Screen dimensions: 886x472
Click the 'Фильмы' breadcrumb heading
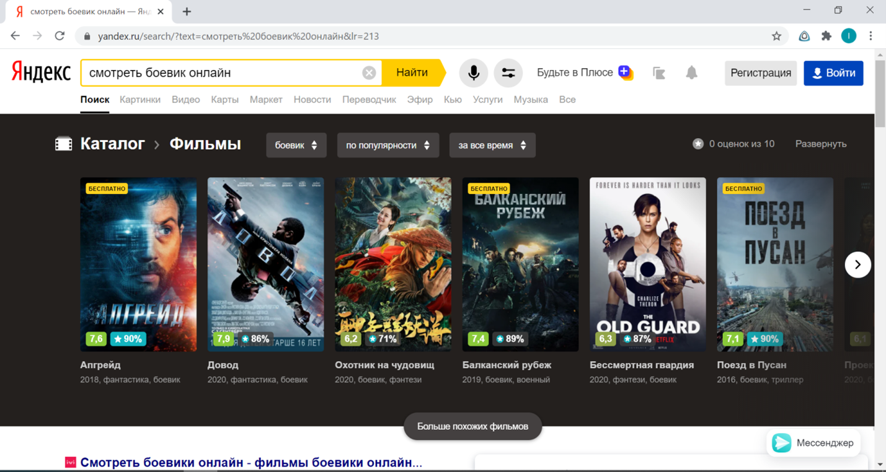point(205,144)
